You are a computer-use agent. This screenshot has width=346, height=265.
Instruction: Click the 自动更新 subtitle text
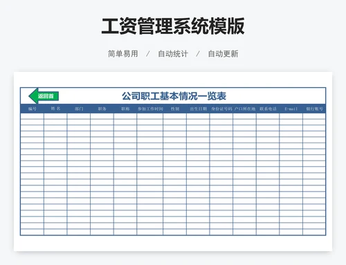(223, 54)
